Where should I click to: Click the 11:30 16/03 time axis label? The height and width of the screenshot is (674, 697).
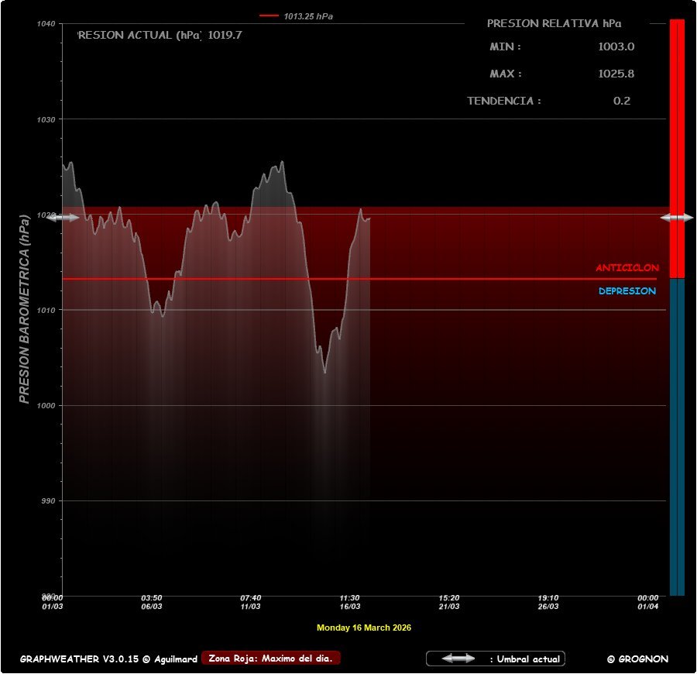pos(349,602)
